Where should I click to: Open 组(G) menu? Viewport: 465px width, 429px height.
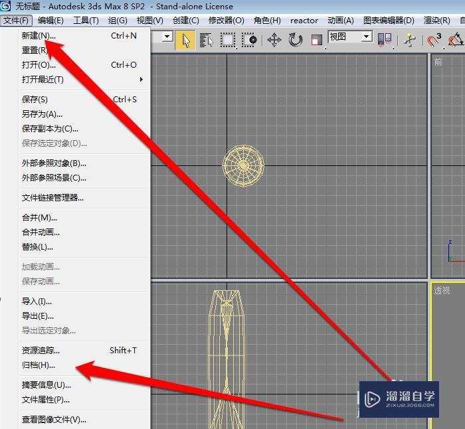tap(118, 21)
